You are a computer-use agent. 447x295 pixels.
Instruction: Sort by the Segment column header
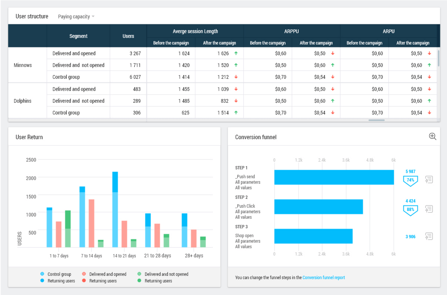[78, 36]
